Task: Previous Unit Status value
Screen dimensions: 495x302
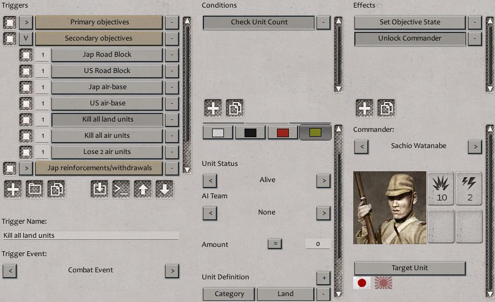Action: (210, 181)
